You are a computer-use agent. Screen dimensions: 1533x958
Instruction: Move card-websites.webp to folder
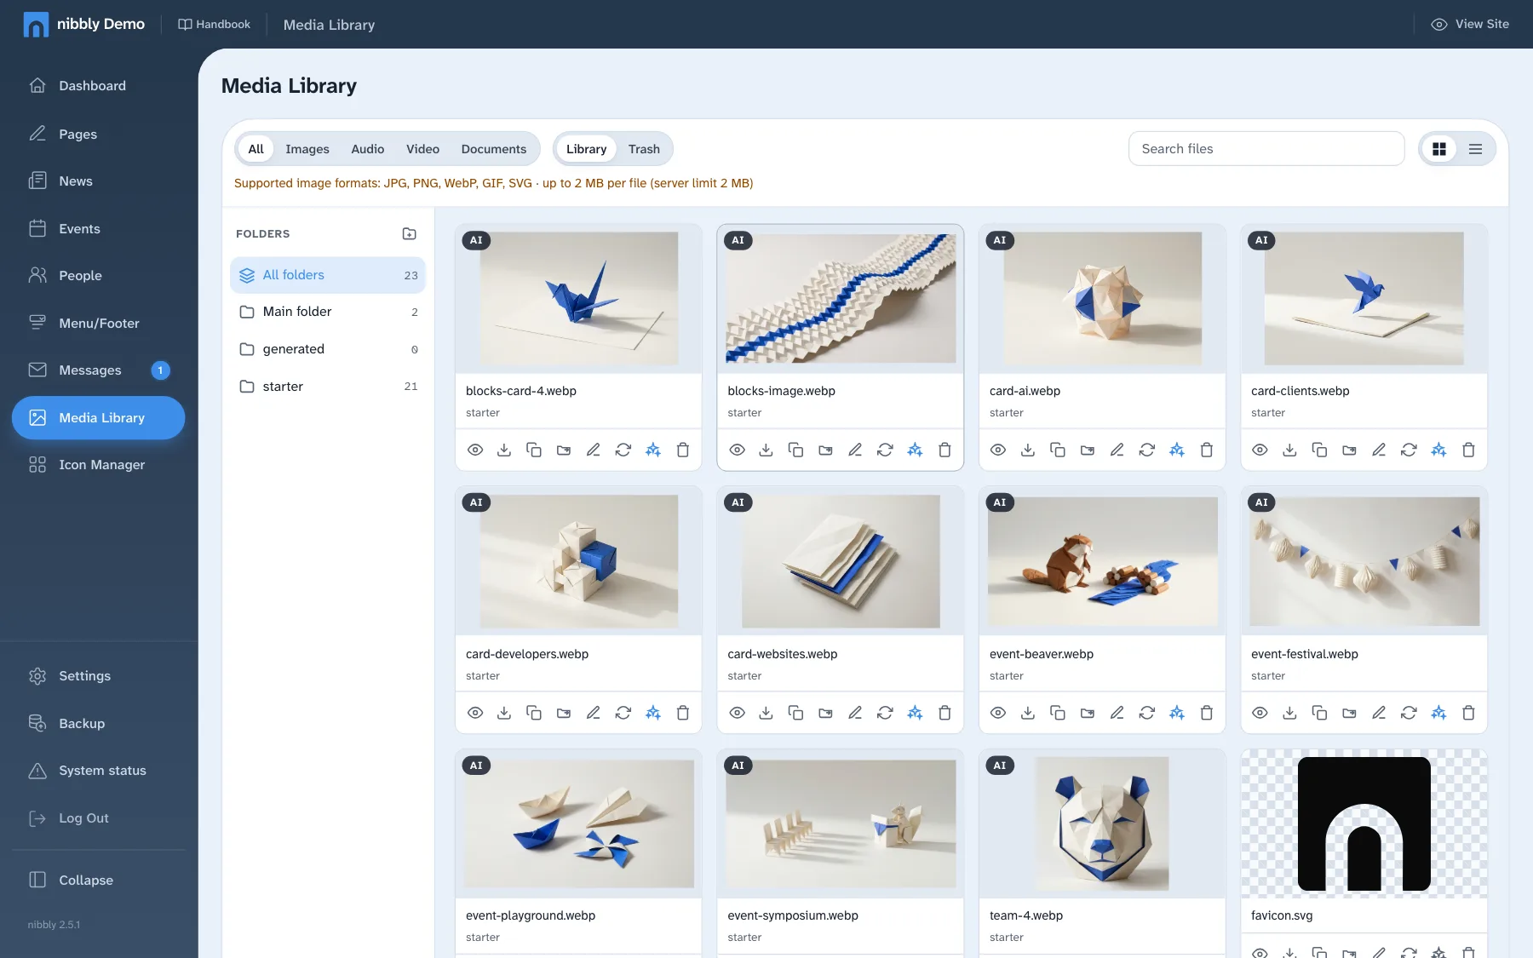pyautogui.click(x=825, y=713)
